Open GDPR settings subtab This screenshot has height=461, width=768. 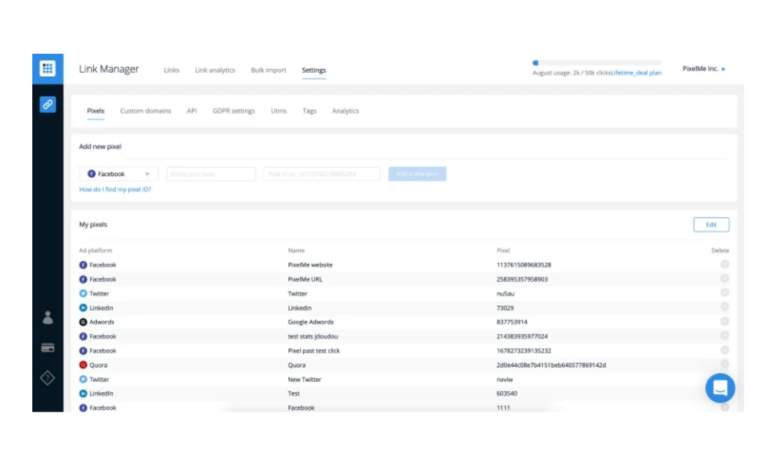point(233,111)
